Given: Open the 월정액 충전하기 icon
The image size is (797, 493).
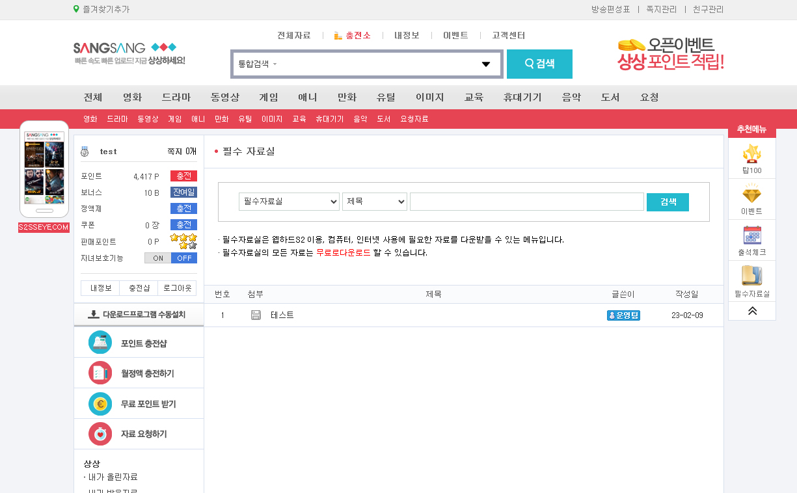Looking at the screenshot, I should coord(100,373).
